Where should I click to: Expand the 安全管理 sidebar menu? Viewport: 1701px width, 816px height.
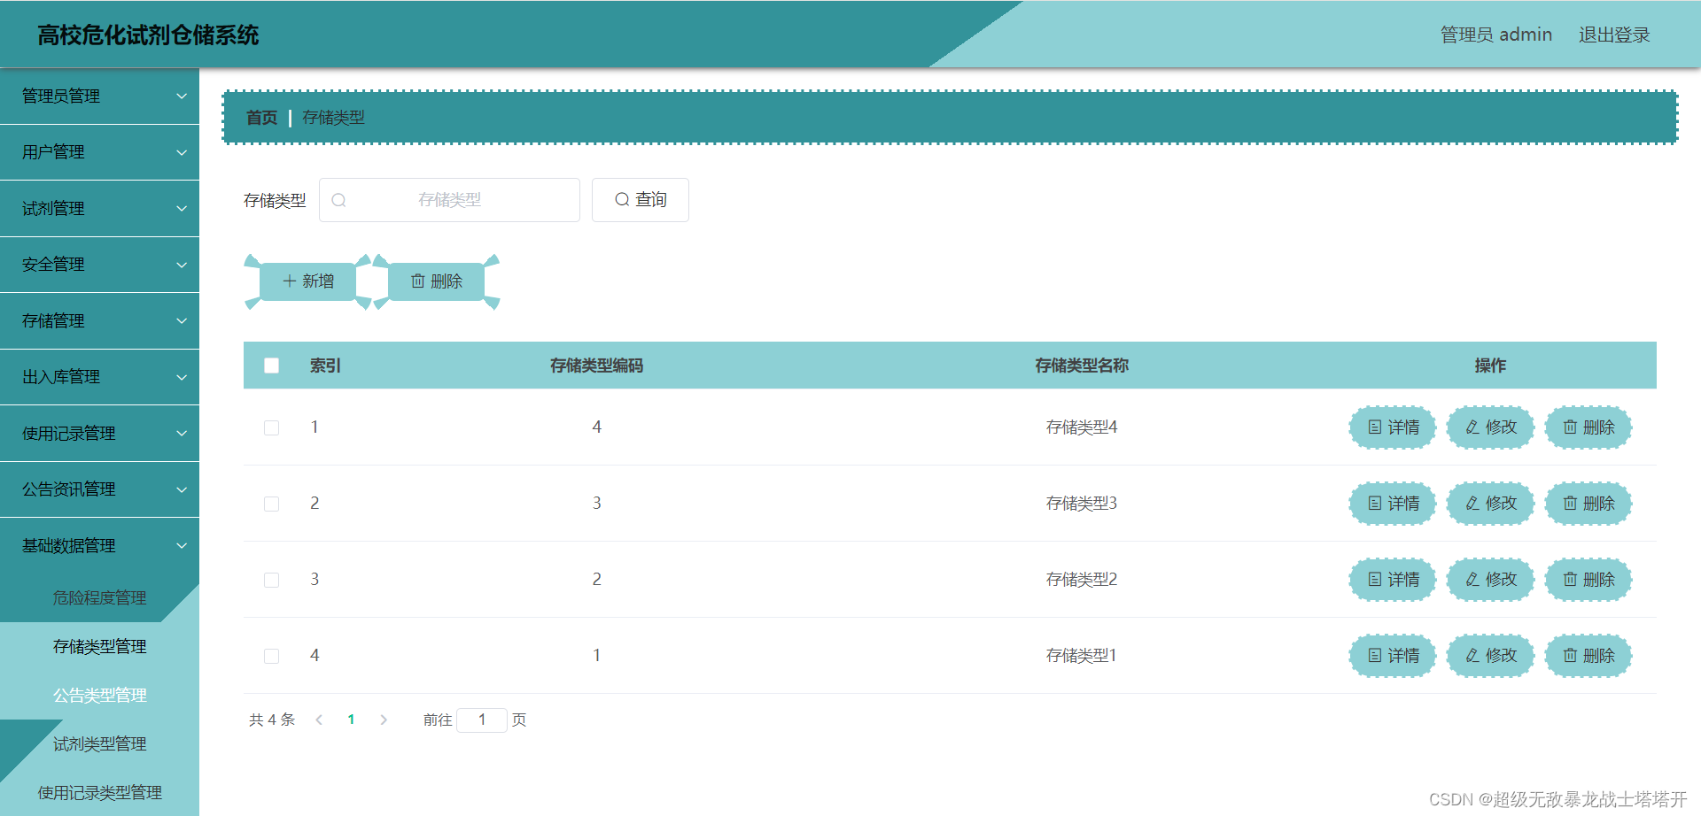pos(99,265)
